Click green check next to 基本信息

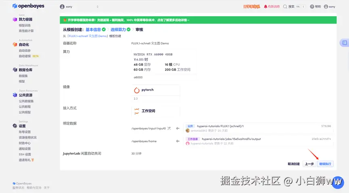click(104, 29)
